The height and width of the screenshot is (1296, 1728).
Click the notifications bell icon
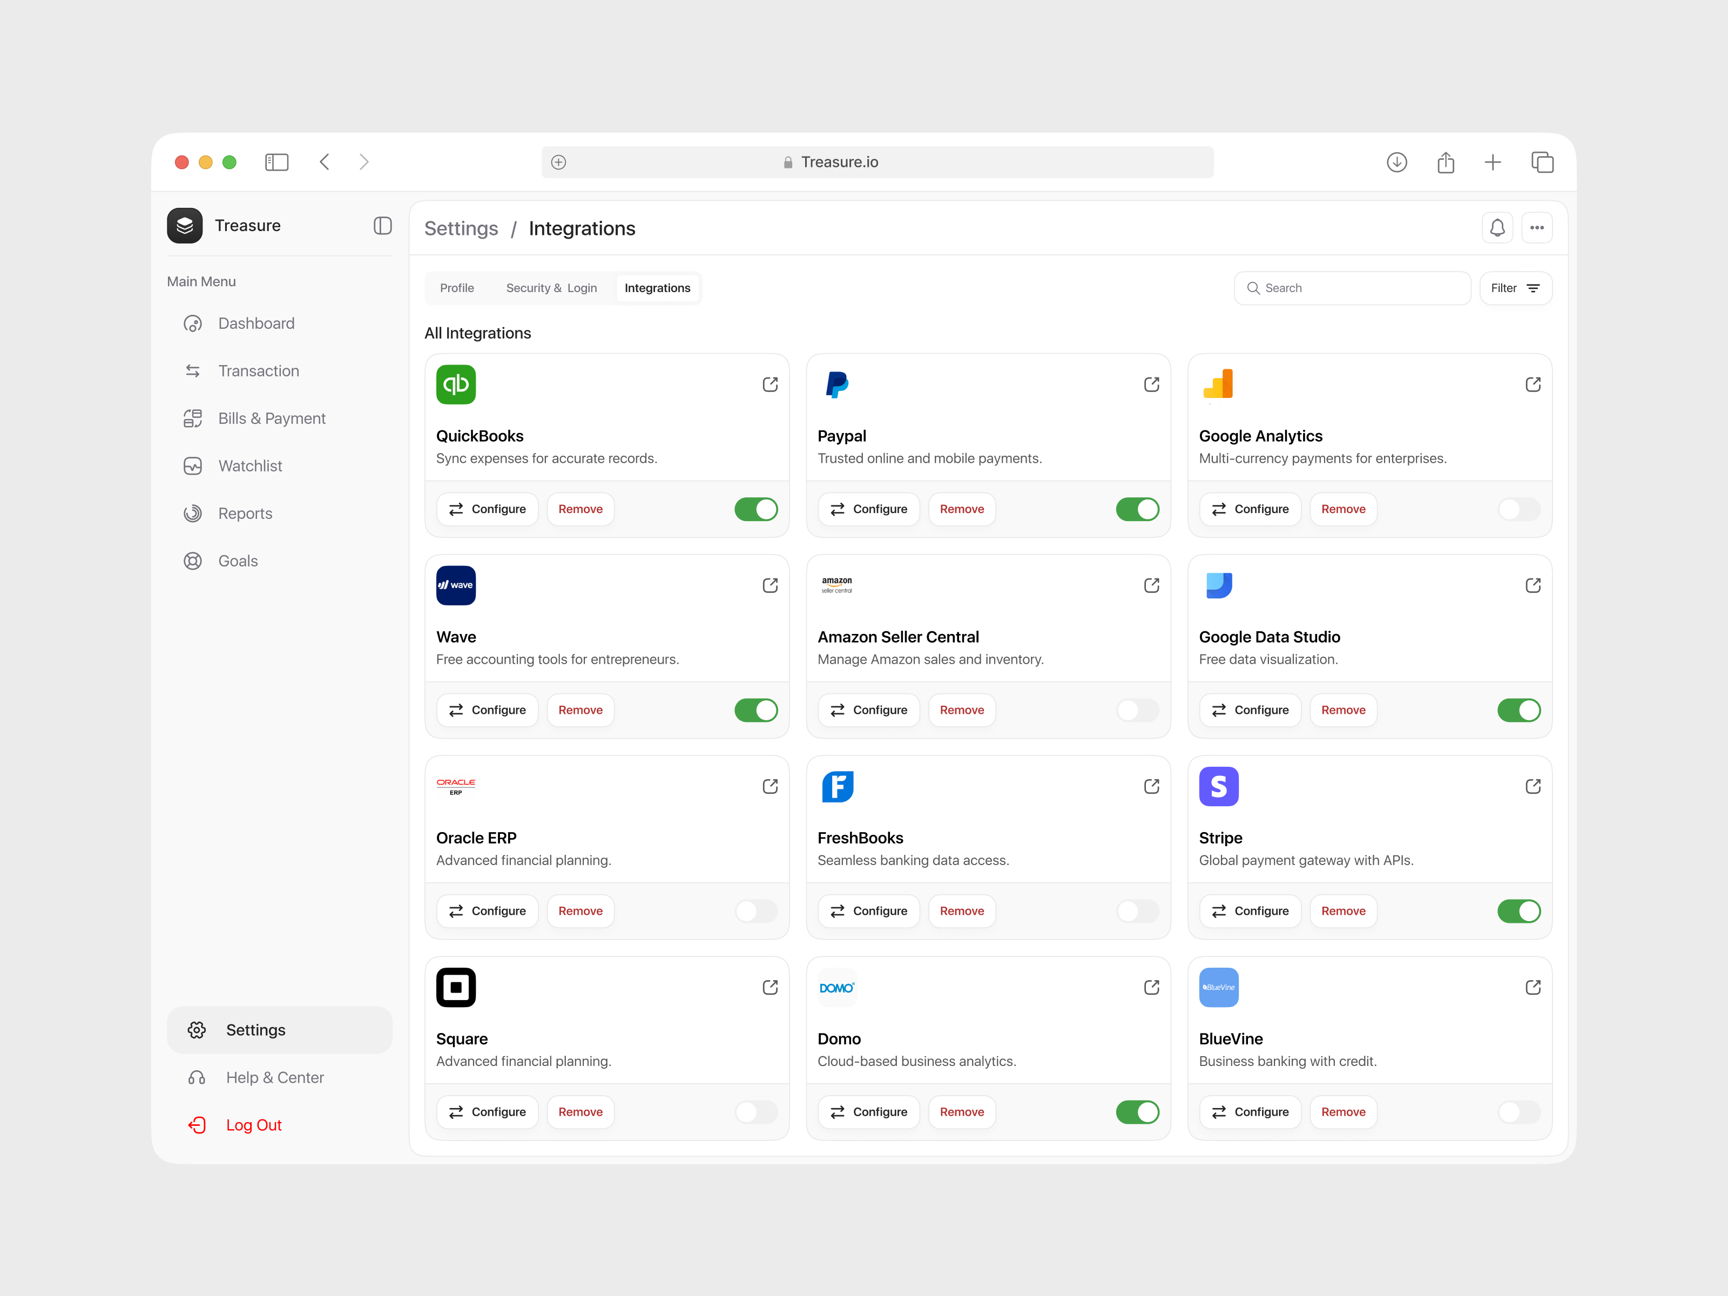pyautogui.click(x=1497, y=227)
